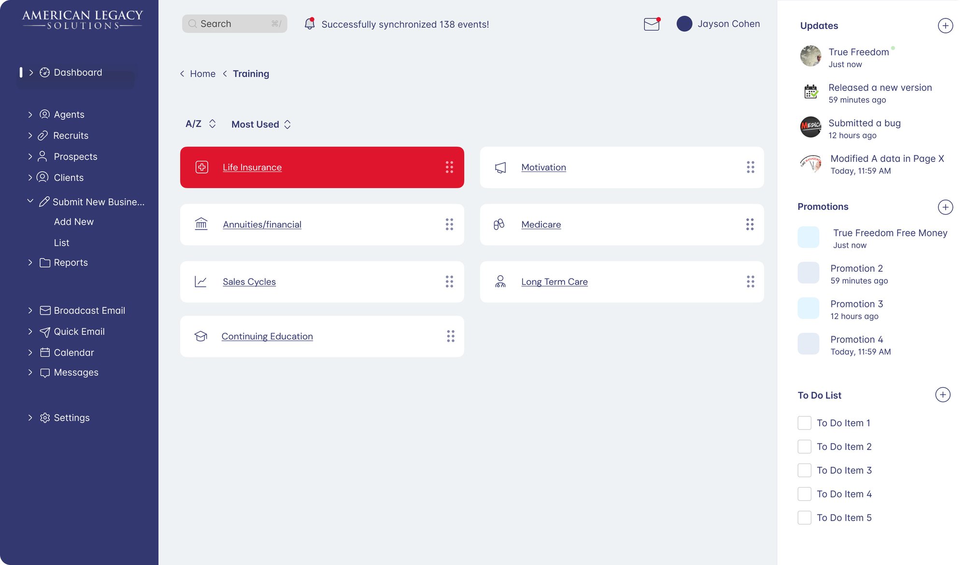
Task: Click the notification bell icon
Action: (x=310, y=24)
